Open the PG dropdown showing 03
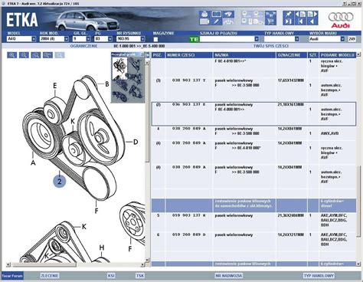 click(110, 39)
